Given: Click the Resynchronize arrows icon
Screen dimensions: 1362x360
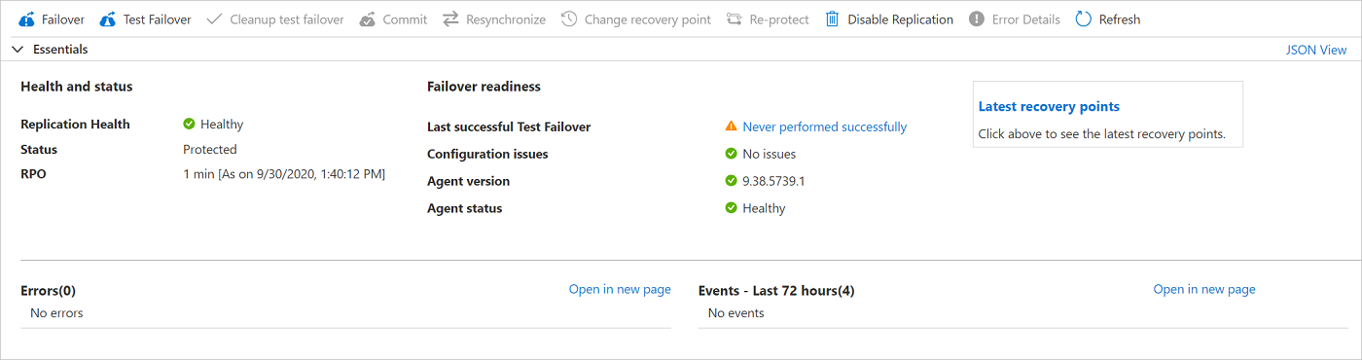Looking at the screenshot, I should (450, 19).
